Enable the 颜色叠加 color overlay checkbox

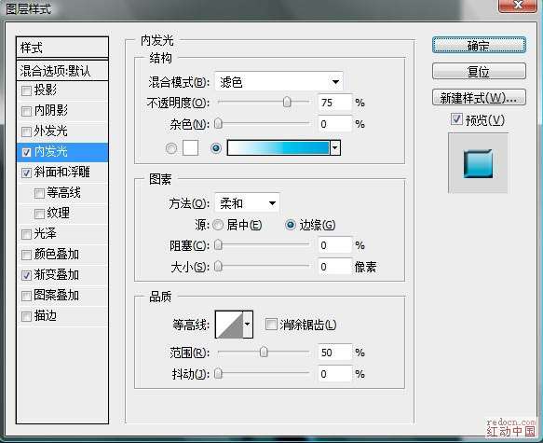coord(26,255)
